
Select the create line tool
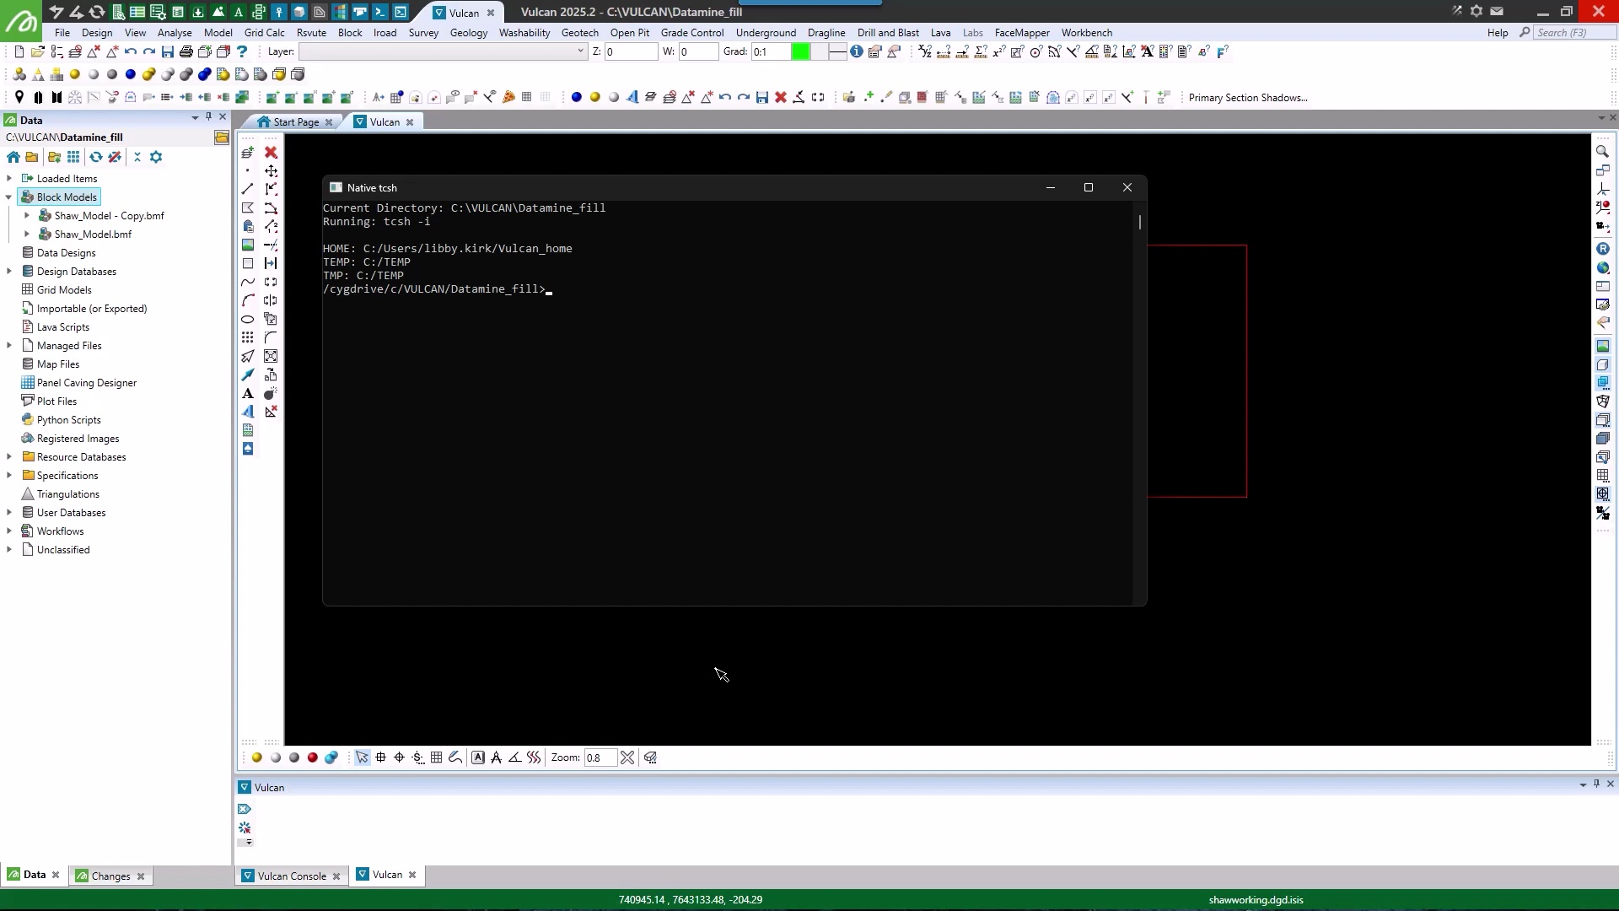[x=248, y=189]
